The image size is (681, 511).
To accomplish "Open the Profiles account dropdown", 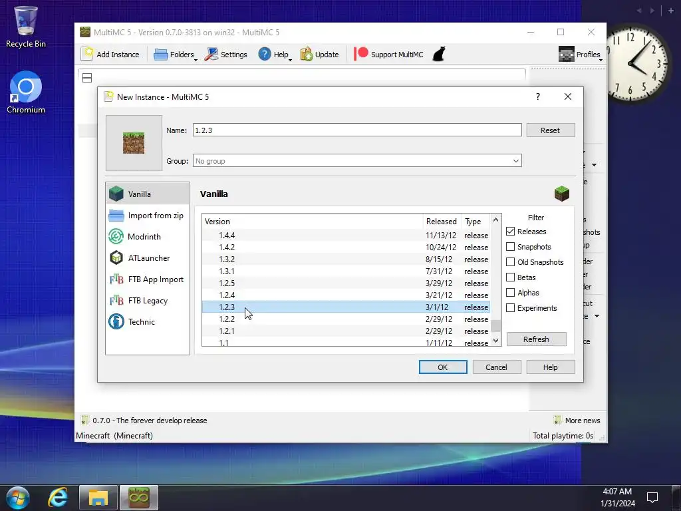I will click(x=580, y=55).
